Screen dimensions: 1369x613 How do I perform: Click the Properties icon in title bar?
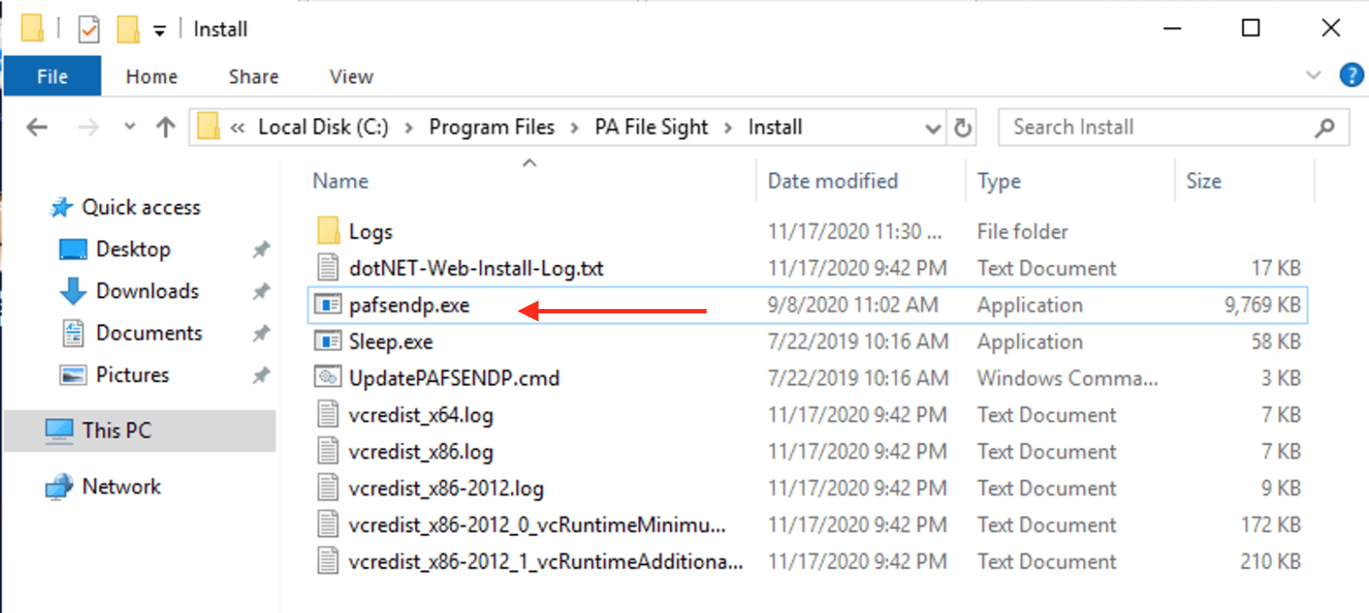(x=88, y=30)
